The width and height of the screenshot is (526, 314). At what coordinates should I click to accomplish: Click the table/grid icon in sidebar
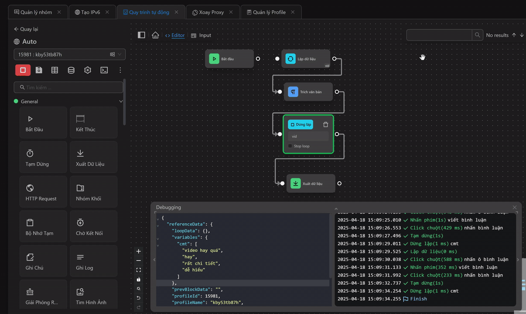pos(55,70)
